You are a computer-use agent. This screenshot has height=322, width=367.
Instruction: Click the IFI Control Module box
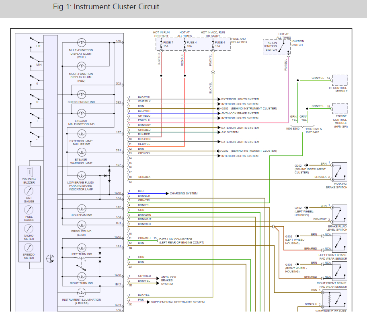(x=340, y=80)
